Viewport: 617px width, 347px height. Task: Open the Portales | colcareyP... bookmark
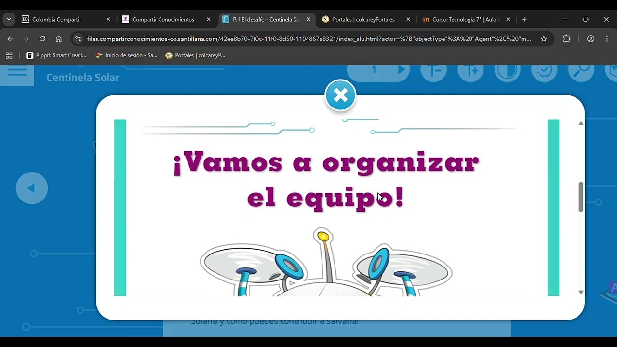point(195,55)
